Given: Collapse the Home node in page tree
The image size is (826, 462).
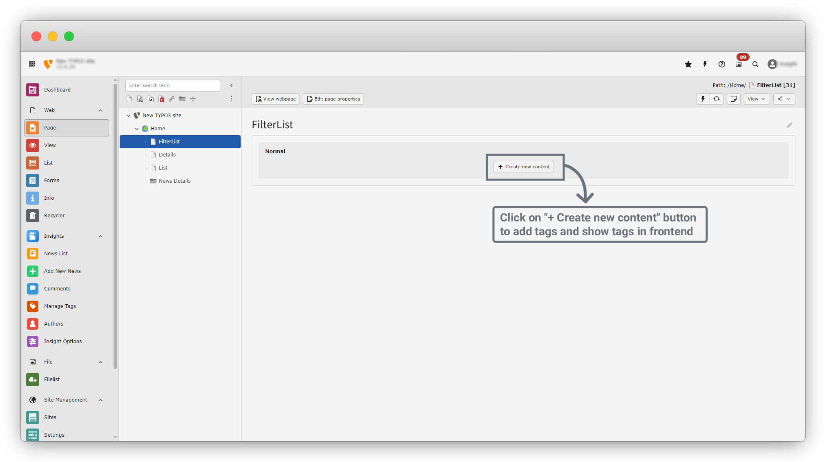Looking at the screenshot, I should coord(137,129).
